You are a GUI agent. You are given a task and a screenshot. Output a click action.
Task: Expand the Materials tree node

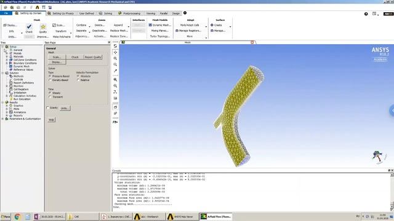(x=7, y=56)
